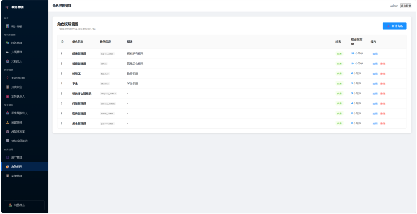This screenshot has height=214, width=417.
Task: Click the 教职工 role name
Action: point(76,73)
